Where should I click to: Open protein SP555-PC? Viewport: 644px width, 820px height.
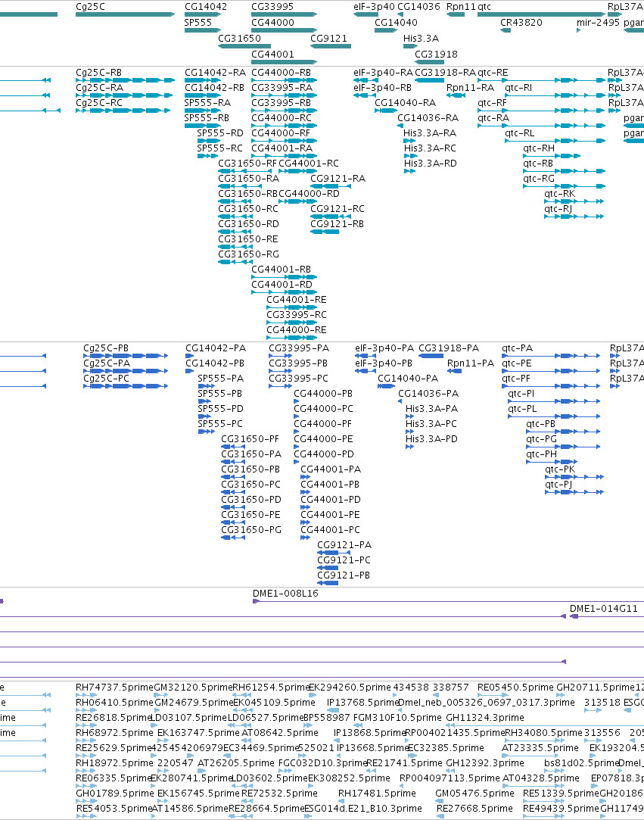click(220, 424)
